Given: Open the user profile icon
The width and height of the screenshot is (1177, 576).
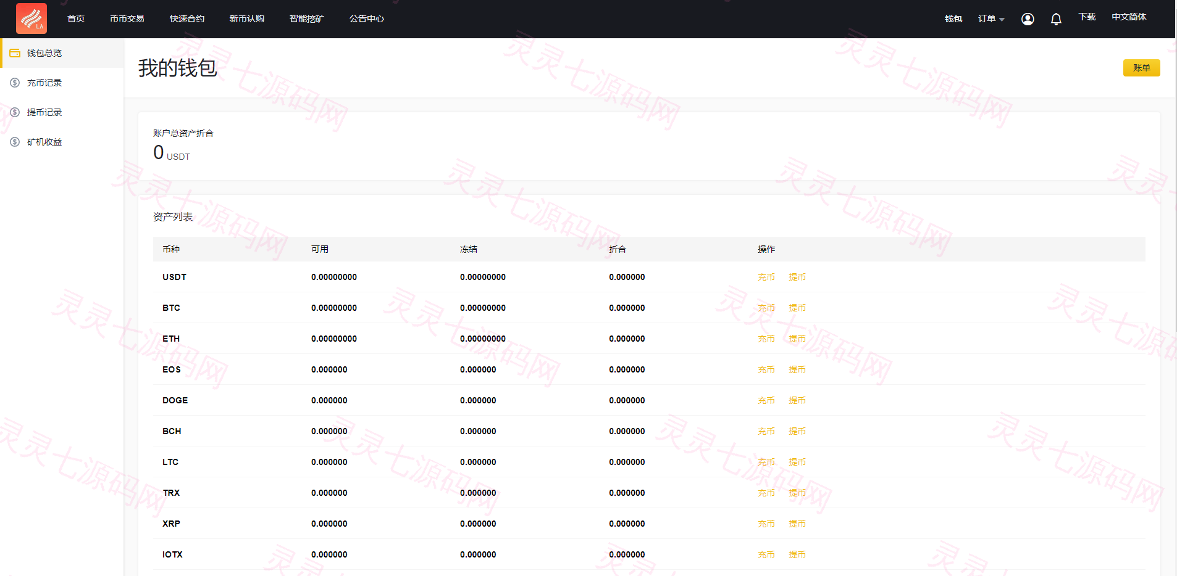Looking at the screenshot, I should tap(1028, 19).
